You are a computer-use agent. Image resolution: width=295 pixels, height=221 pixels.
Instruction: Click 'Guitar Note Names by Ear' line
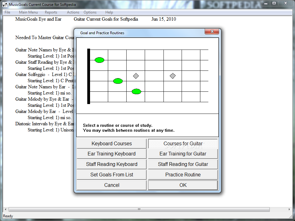[x=45, y=87]
